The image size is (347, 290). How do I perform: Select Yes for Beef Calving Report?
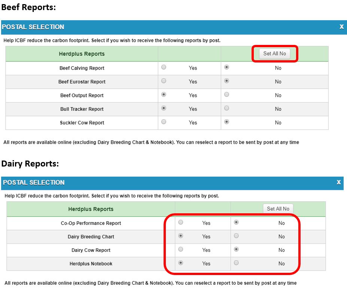click(164, 67)
